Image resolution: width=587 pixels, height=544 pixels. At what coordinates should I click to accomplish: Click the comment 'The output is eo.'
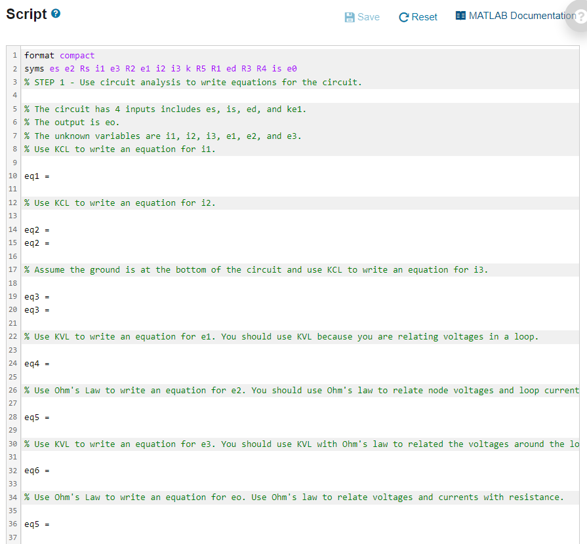[x=72, y=123]
